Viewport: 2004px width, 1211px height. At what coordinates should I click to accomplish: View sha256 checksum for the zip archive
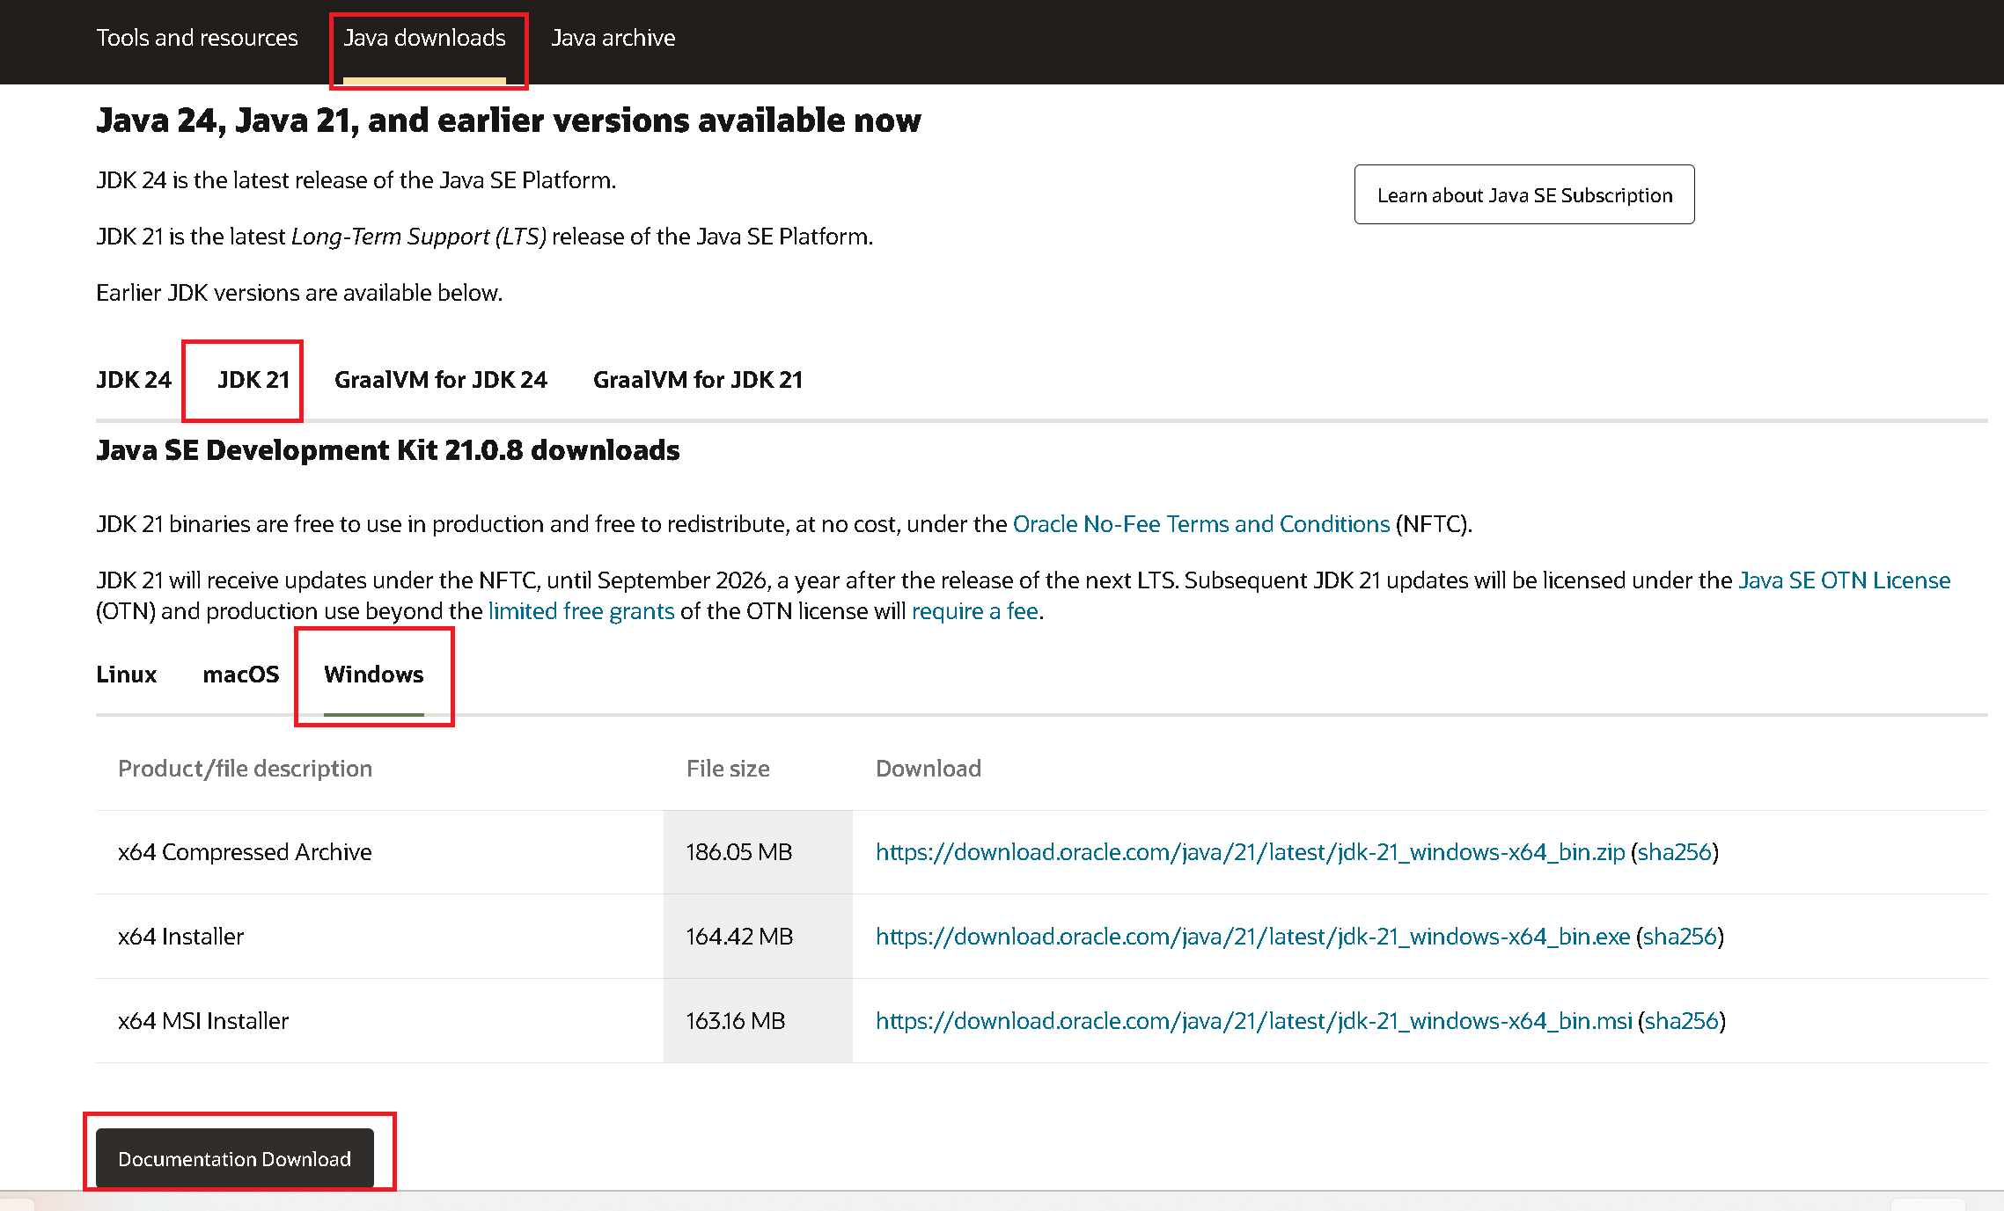1674,851
